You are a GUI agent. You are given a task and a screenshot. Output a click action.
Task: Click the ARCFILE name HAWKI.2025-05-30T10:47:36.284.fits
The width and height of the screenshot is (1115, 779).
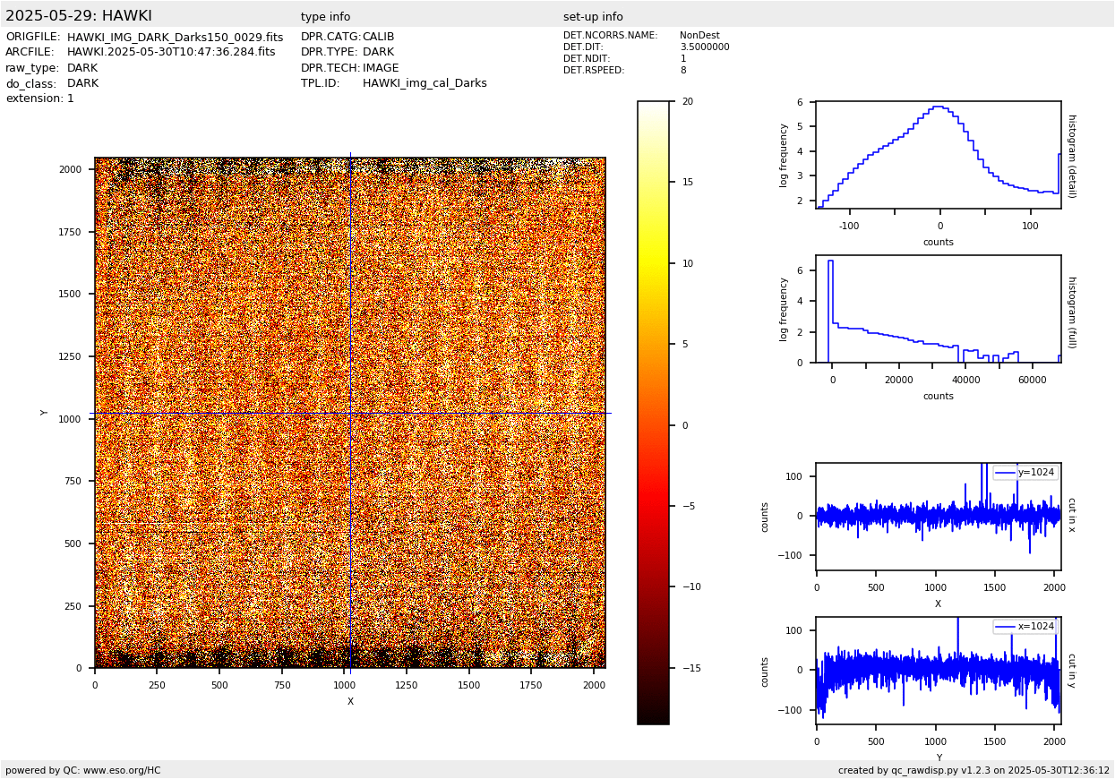pyautogui.click(x=171, y=53)
